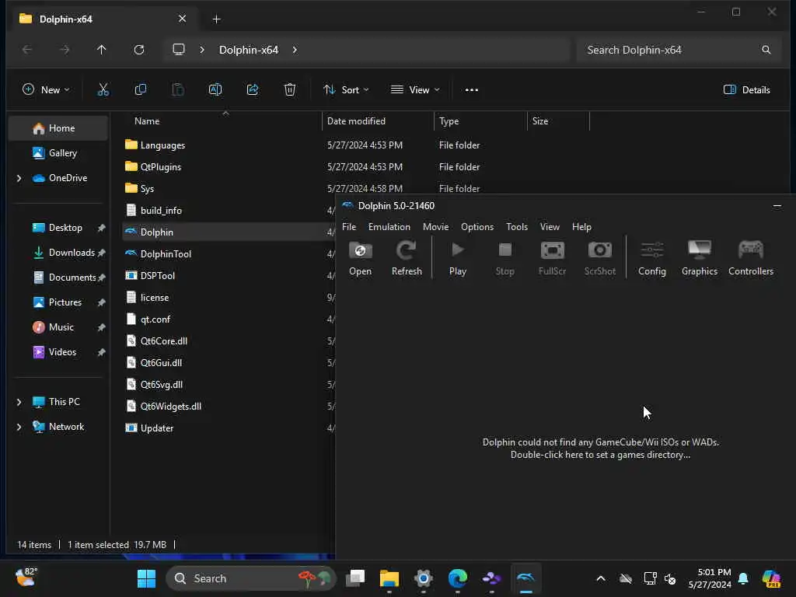Image resolution: width=796 pixels, height=597 pixels.
Task: Click the Up one level arrow
Action: [x=102, y=50]
